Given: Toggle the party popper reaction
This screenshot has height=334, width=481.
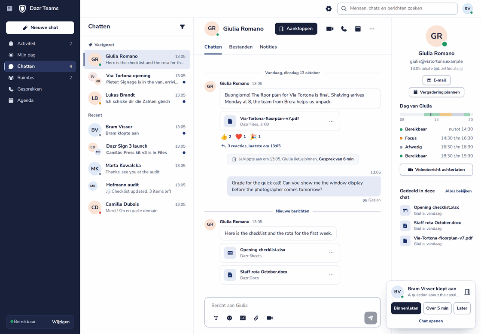Looking at the screenshot, I should 256,137.
